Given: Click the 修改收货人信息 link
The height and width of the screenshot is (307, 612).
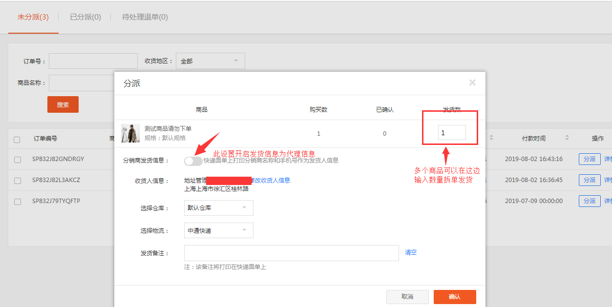Looking at the screenshot, I should (271, 180).
